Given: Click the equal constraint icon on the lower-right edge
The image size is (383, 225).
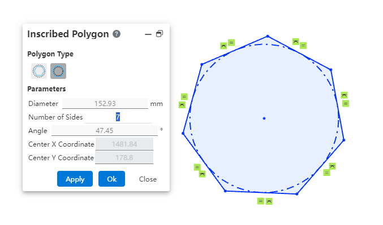Looking at the screenshot, I should [326, 173].
